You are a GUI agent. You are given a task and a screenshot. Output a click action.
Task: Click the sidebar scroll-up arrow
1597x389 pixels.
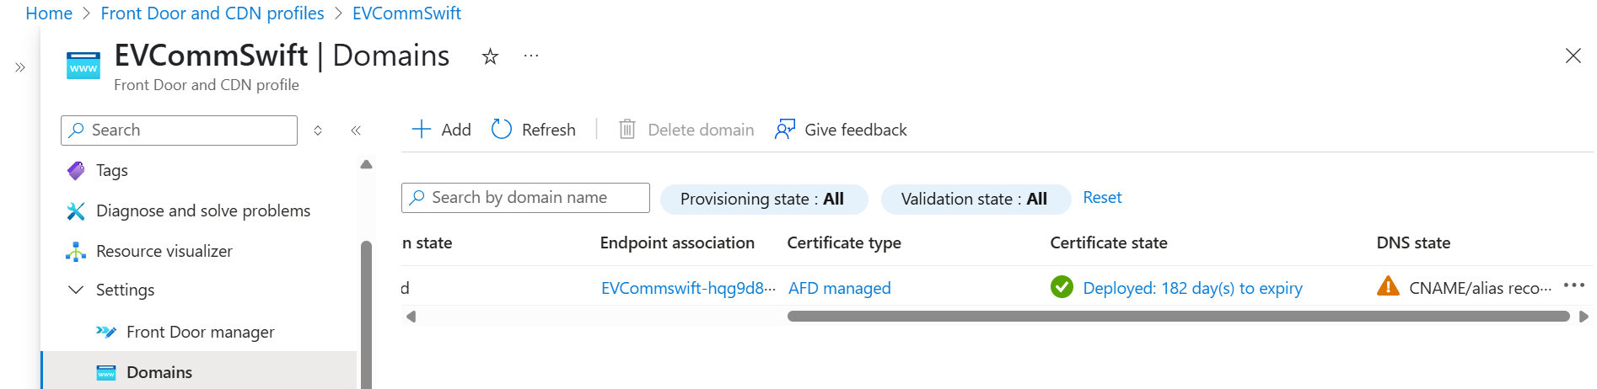[366, 164]
